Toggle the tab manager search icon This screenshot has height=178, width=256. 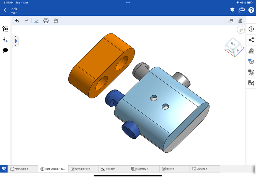(4, 169)
